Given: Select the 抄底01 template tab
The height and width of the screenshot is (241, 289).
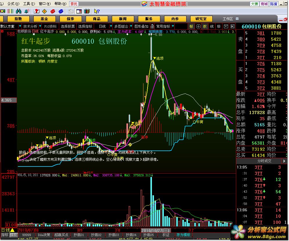Looking at the screenshot, I should pos(79,235).
